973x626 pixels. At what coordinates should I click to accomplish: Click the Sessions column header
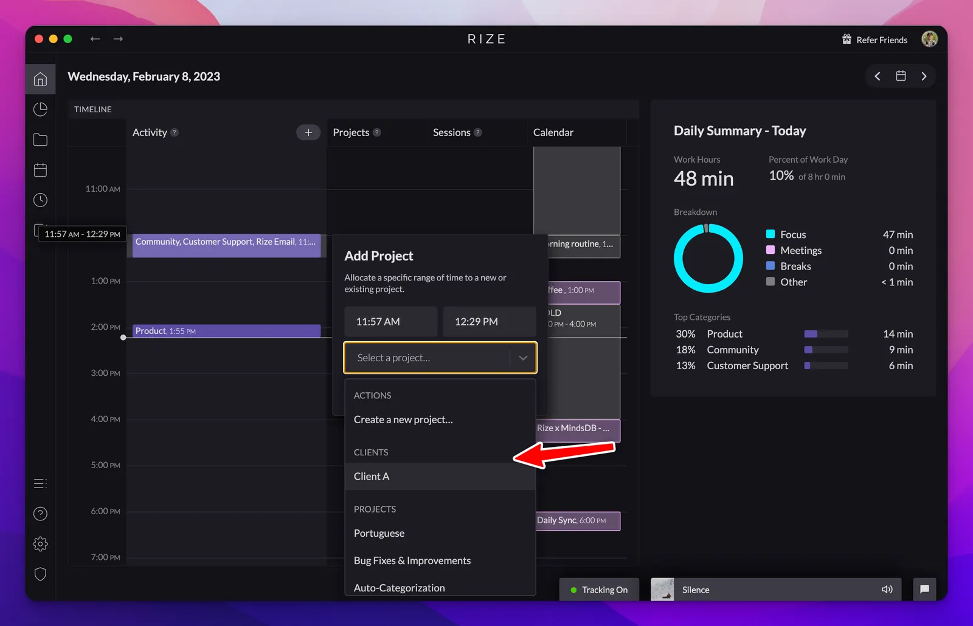pyautogui.click(x=452, y=132)
